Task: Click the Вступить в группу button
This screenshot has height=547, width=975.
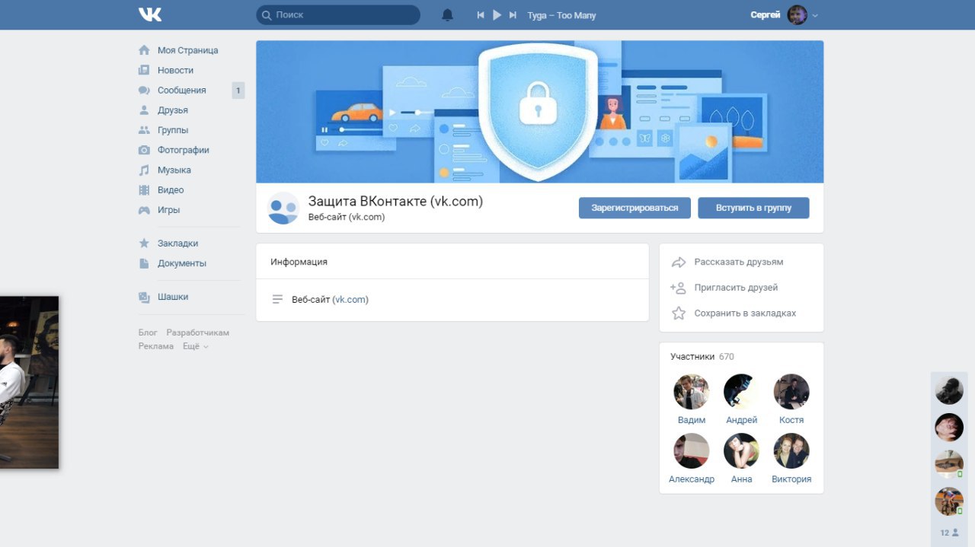Action: pos(753,208)
